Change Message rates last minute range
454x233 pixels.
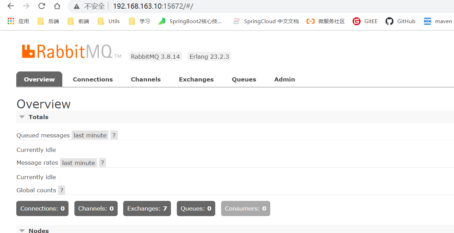click(x=79, y=163)
